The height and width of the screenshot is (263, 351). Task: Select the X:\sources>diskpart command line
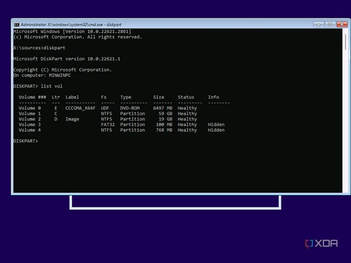point(39,48)
